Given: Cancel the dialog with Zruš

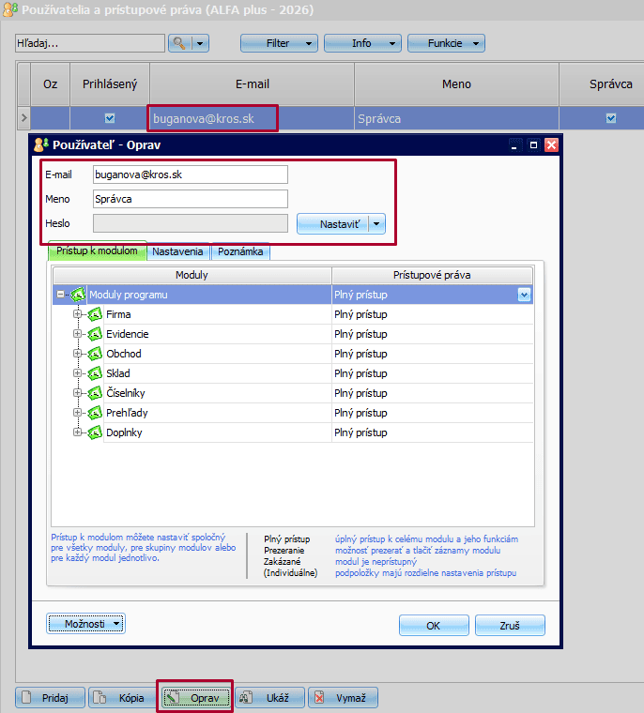Looking at the screenshot, I should click(x=510, y=625).
